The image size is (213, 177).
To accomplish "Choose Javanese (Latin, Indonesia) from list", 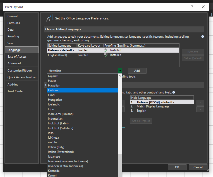I will click(82, 166).
